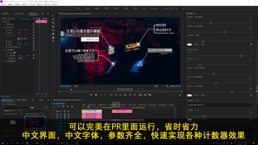Click indicator point size slider handle
The image size is (258, 145).
tap(200, 65)
